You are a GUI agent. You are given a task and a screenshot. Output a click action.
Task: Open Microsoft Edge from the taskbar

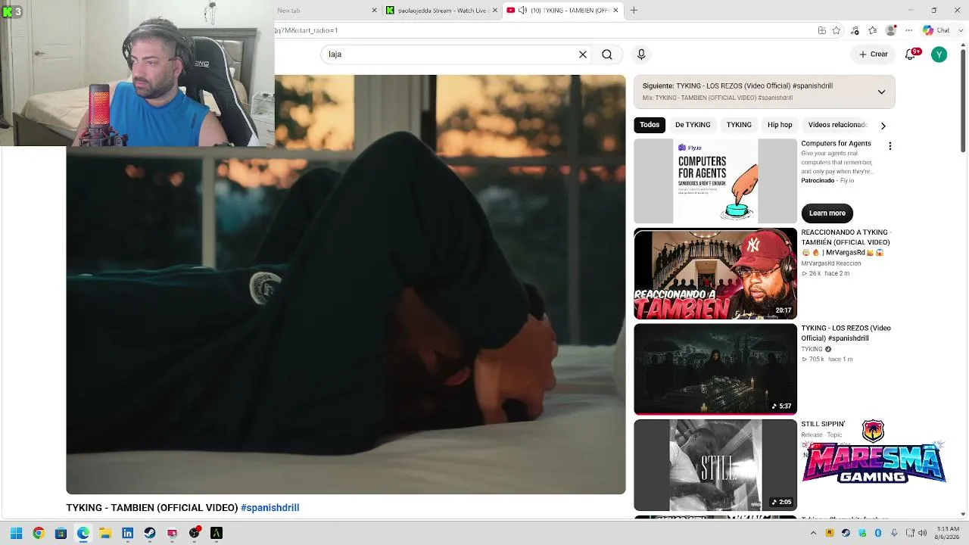click(83, 533)
